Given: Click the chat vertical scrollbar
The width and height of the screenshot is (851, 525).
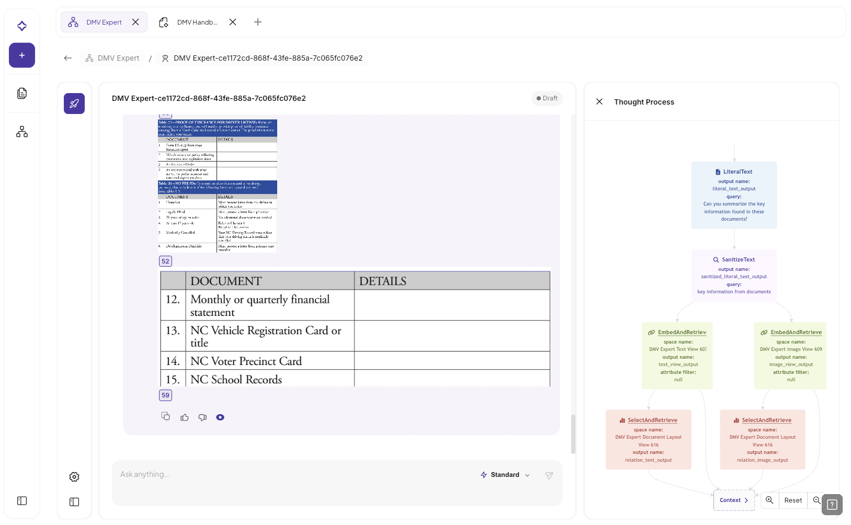Looking at the screenshot, I should click(573, 434).
